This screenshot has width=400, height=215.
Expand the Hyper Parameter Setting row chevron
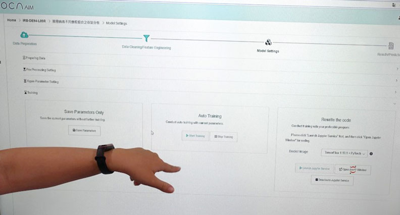coord(396,80)
